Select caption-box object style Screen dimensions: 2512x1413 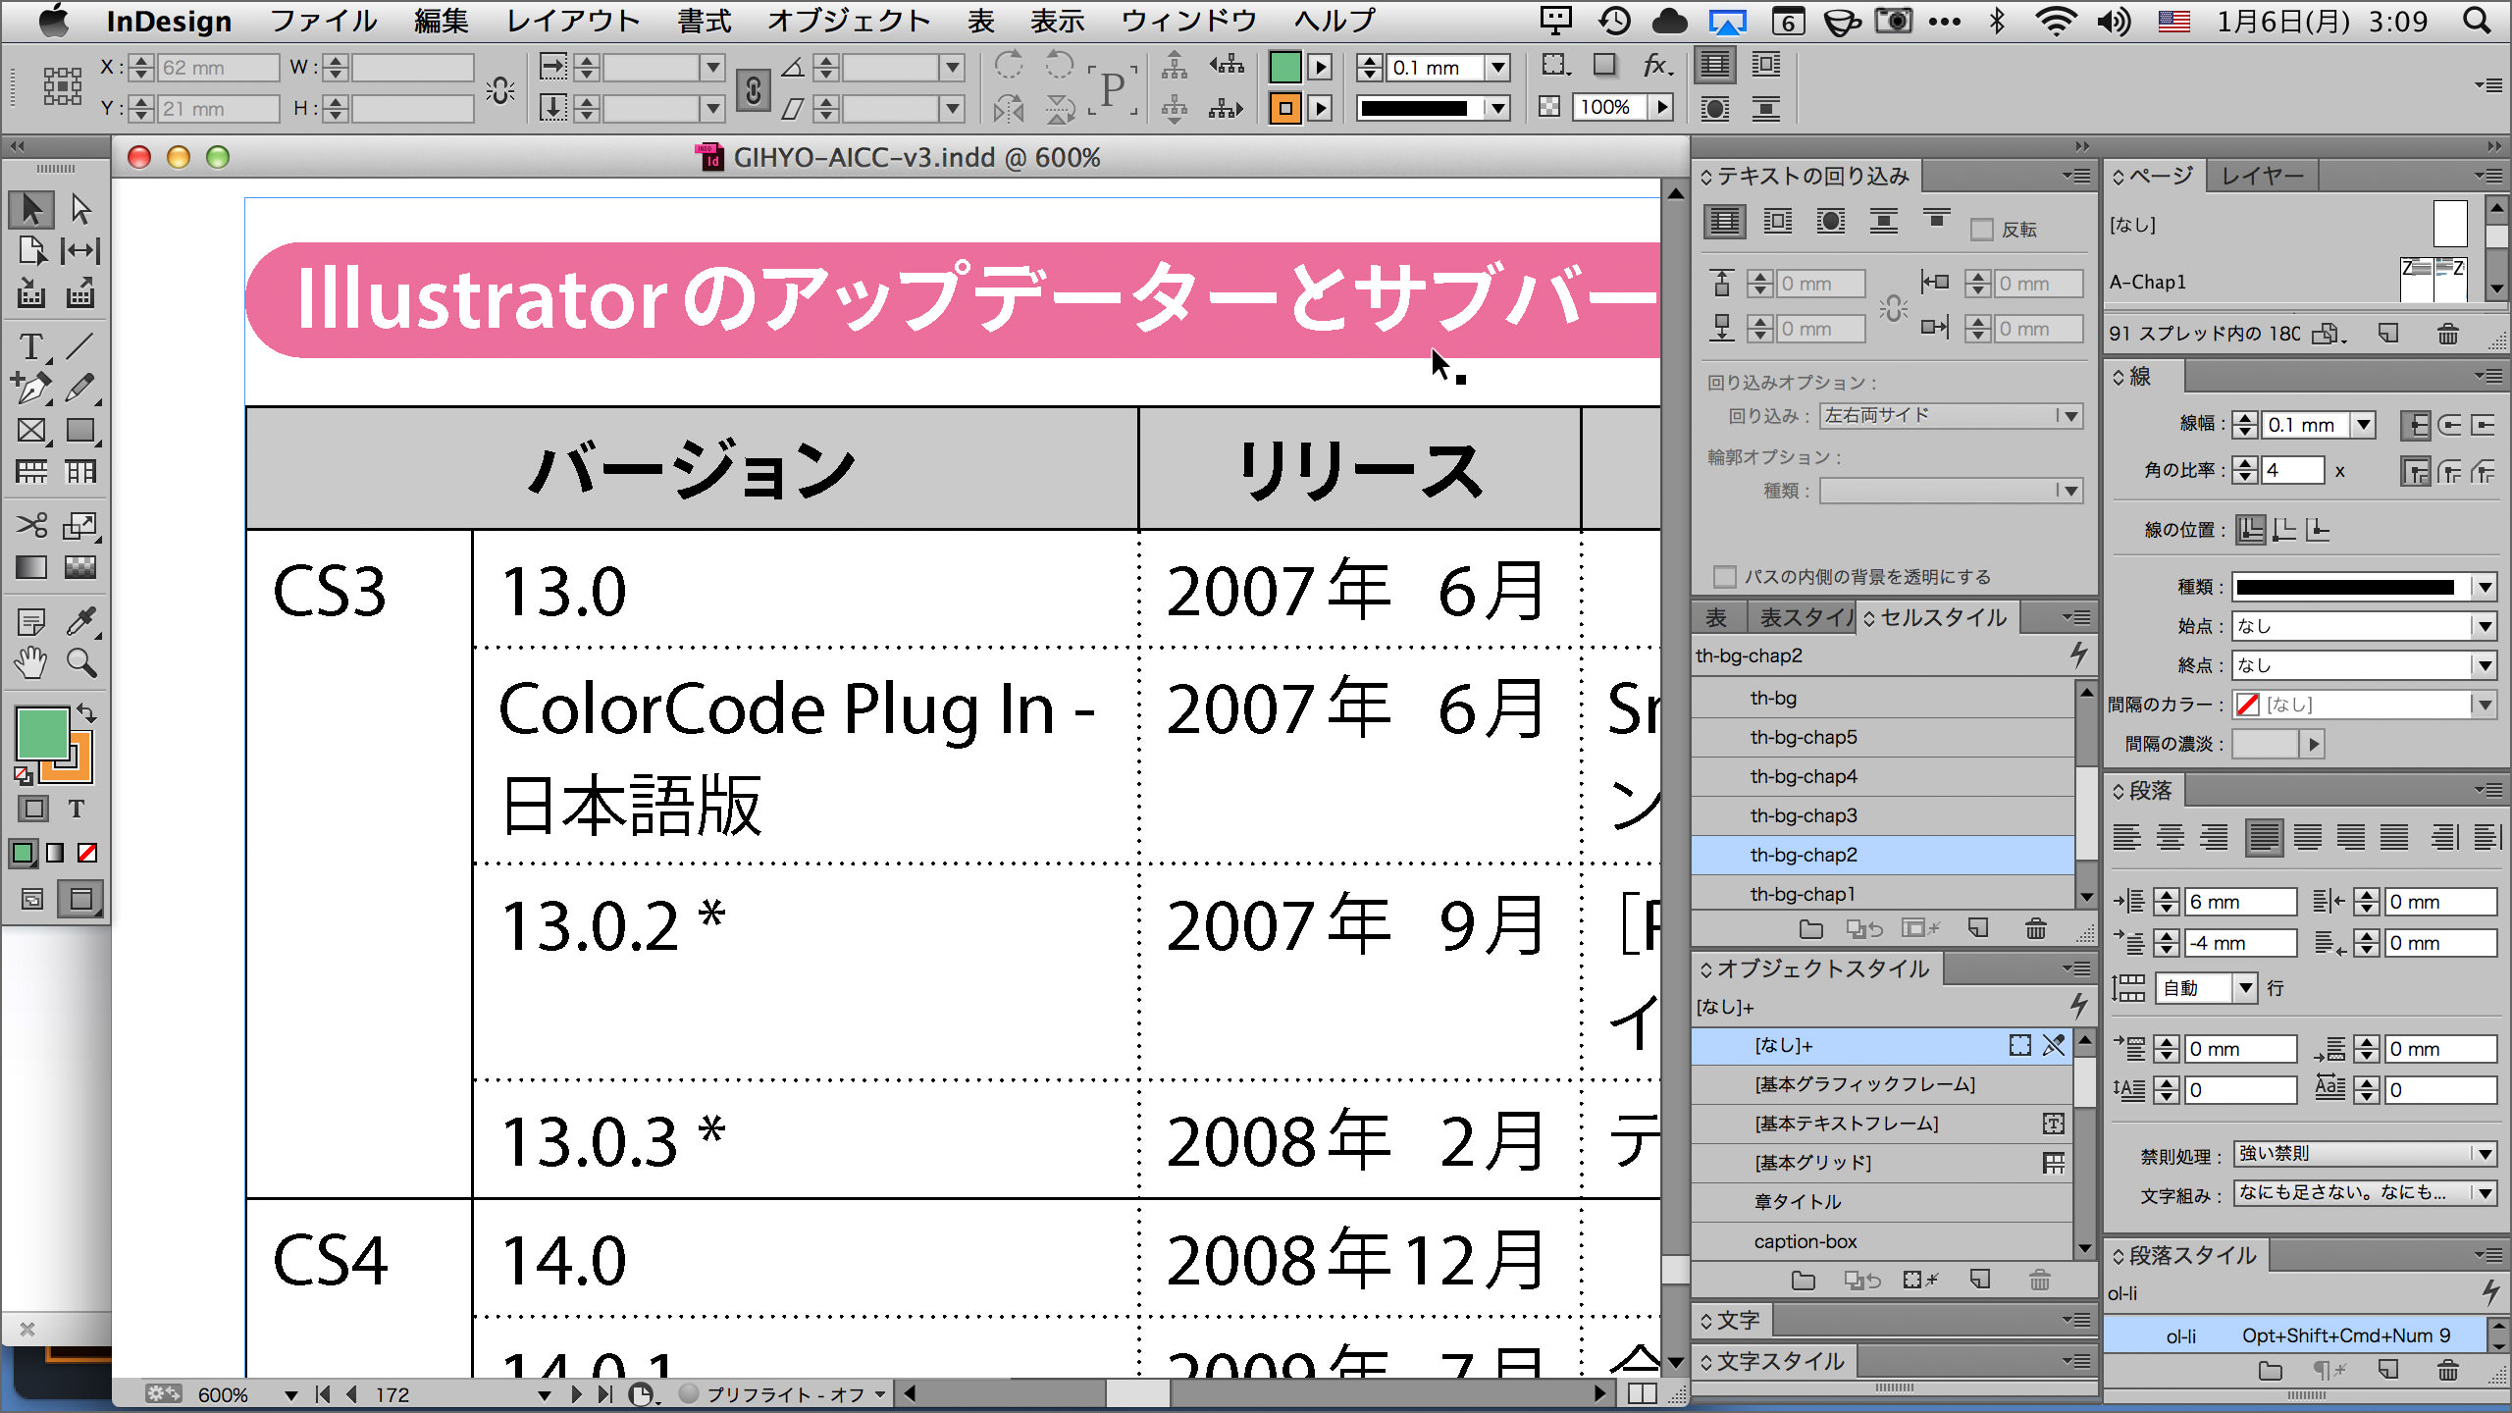pos(1882,1241)
